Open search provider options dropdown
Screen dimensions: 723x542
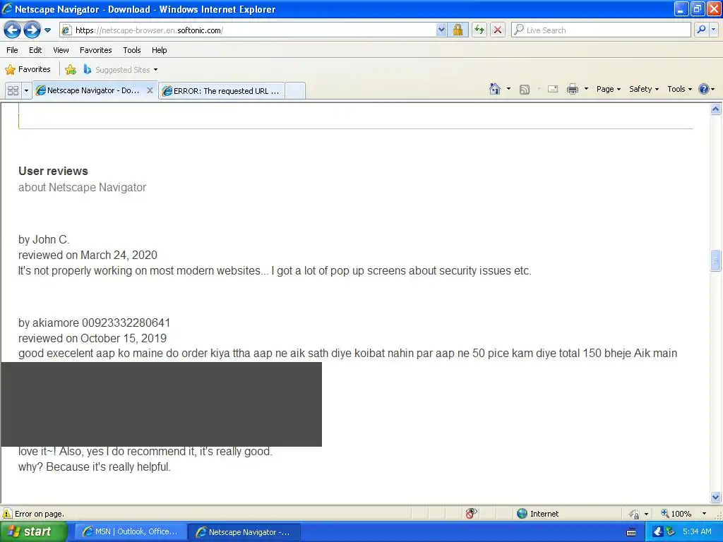coord(713,30)
